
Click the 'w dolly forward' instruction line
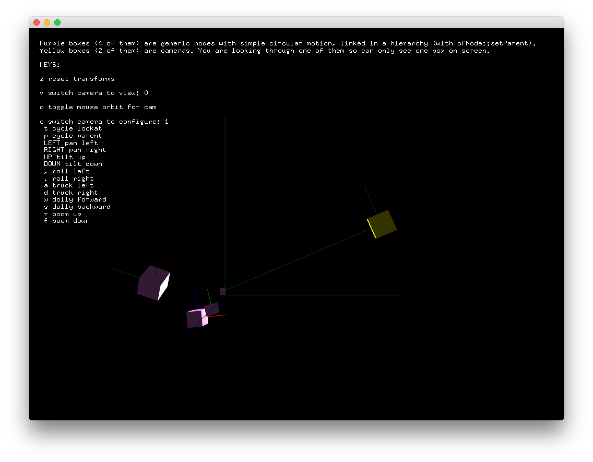(x=76, y=199)
